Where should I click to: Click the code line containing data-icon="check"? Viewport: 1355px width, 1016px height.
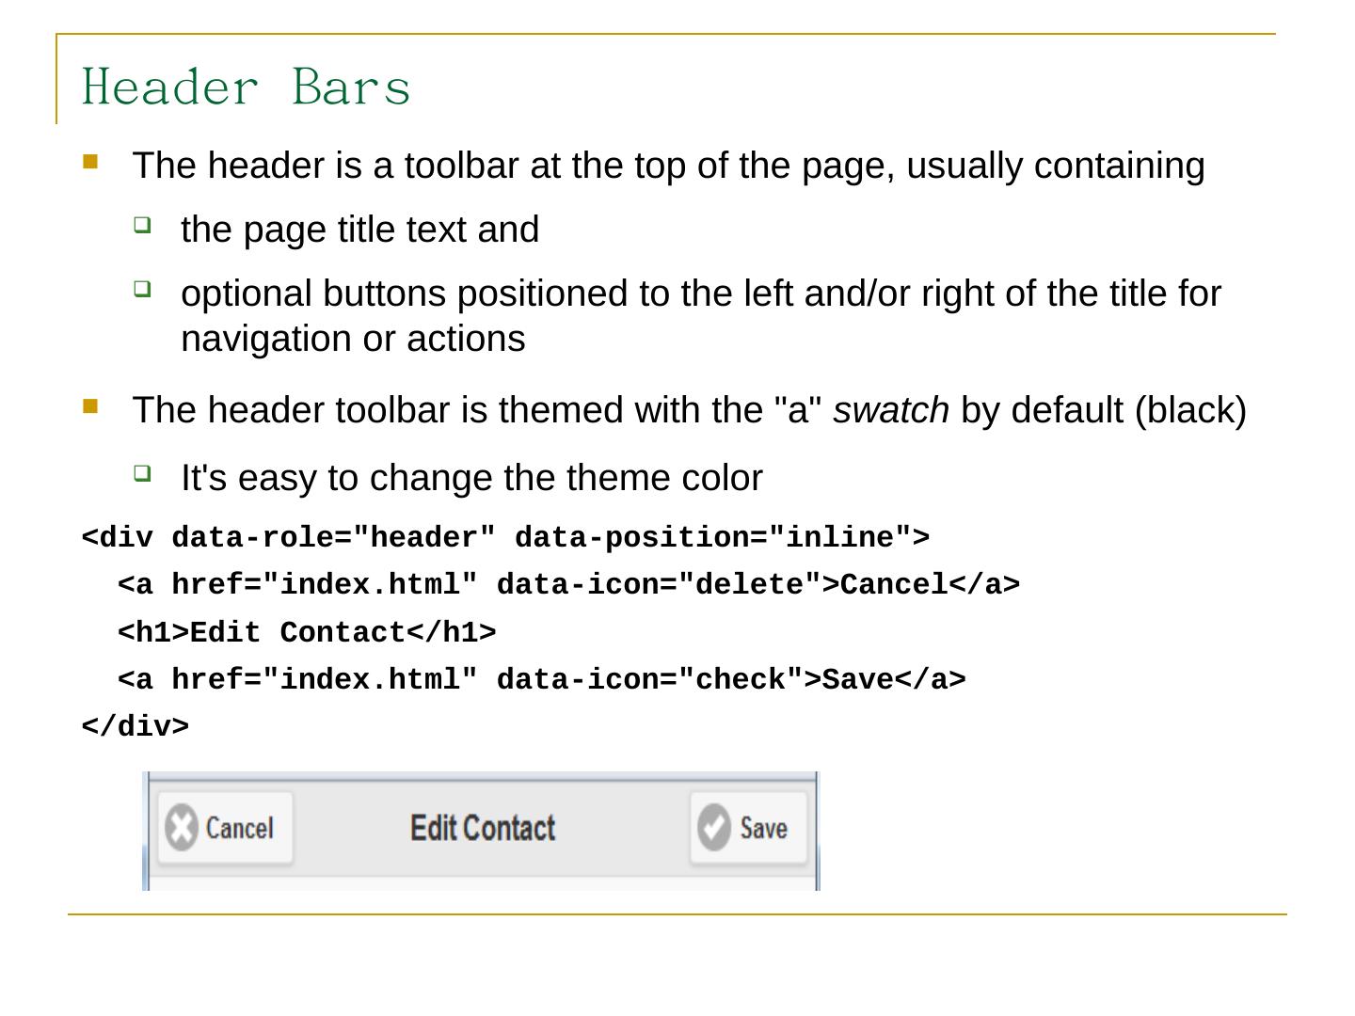[541, 679]
